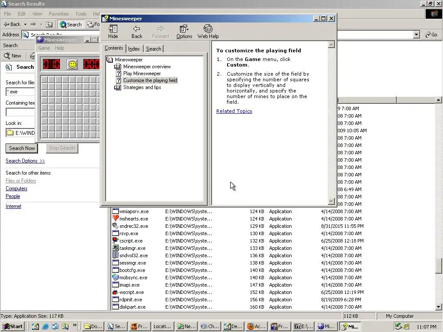Click the People link in search pane
The image size is (443, 332).
point(13,196)
